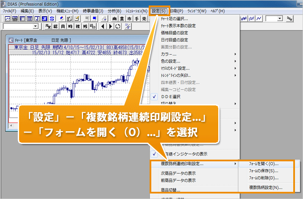Viewport: 303px width, 199px height.
Task: Click the 'J' toolbar icon
Action: 36,19
